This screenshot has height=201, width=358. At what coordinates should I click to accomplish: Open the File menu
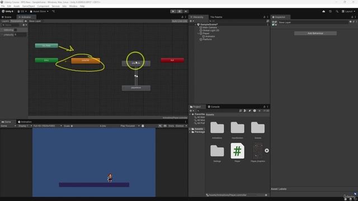[3, 6]
